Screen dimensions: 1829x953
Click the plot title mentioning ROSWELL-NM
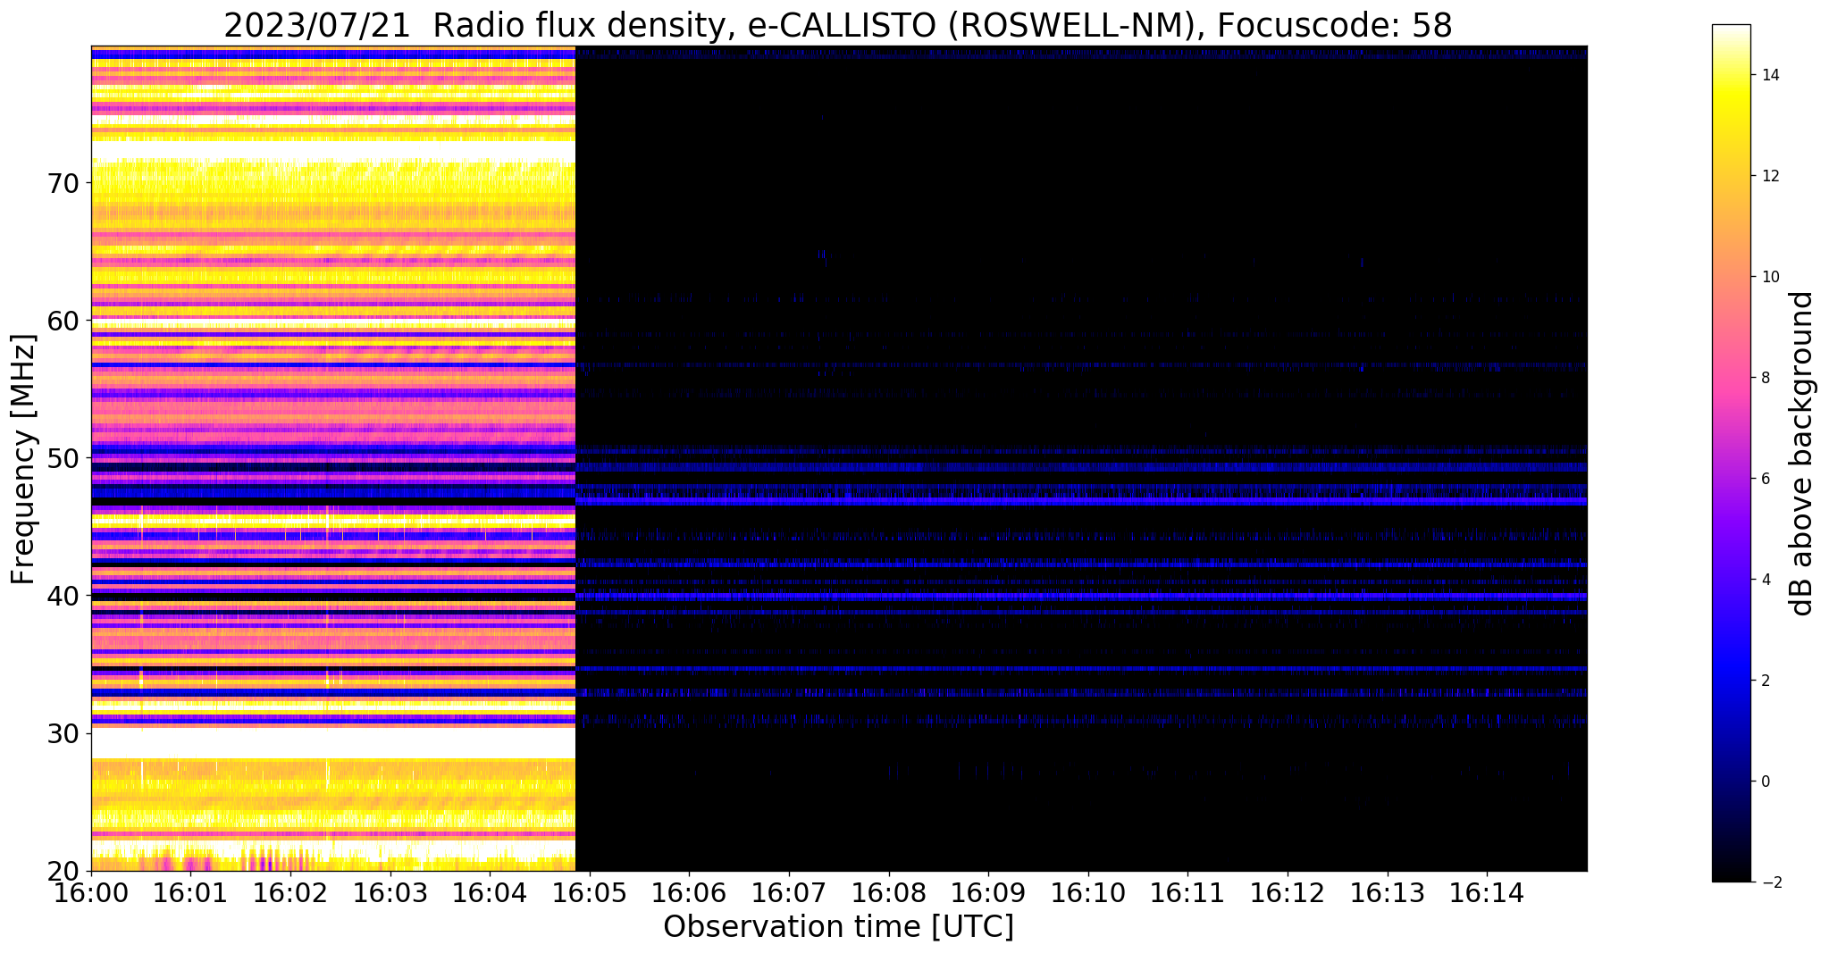click(x=838, y=26)
